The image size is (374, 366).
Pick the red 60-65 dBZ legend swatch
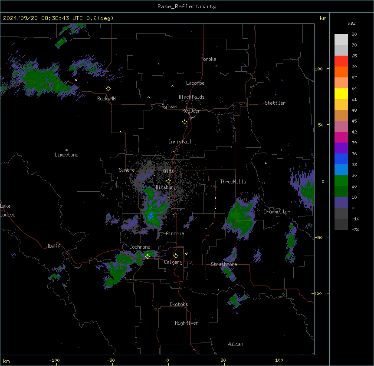point(341,61)
